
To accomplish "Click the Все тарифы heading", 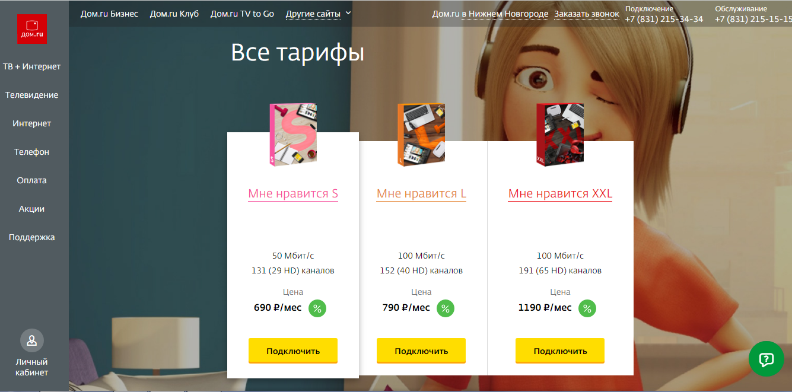I will [x=297, y=53].
